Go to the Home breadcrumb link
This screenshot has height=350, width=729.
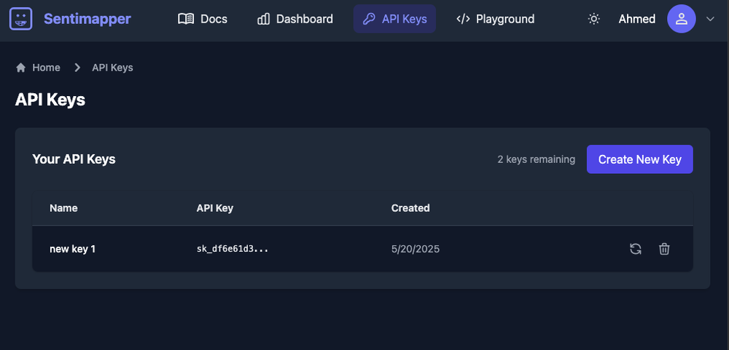(46, 68)
